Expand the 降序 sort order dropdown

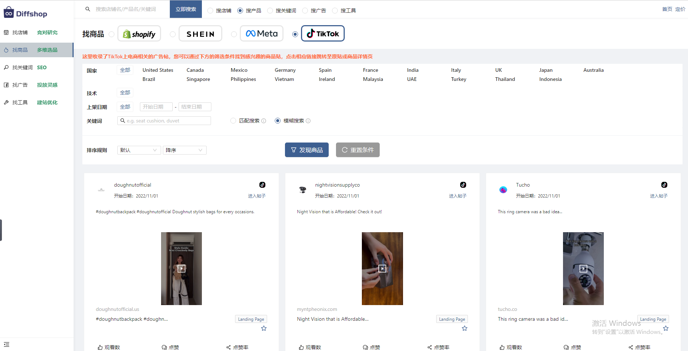click(184, 150)
